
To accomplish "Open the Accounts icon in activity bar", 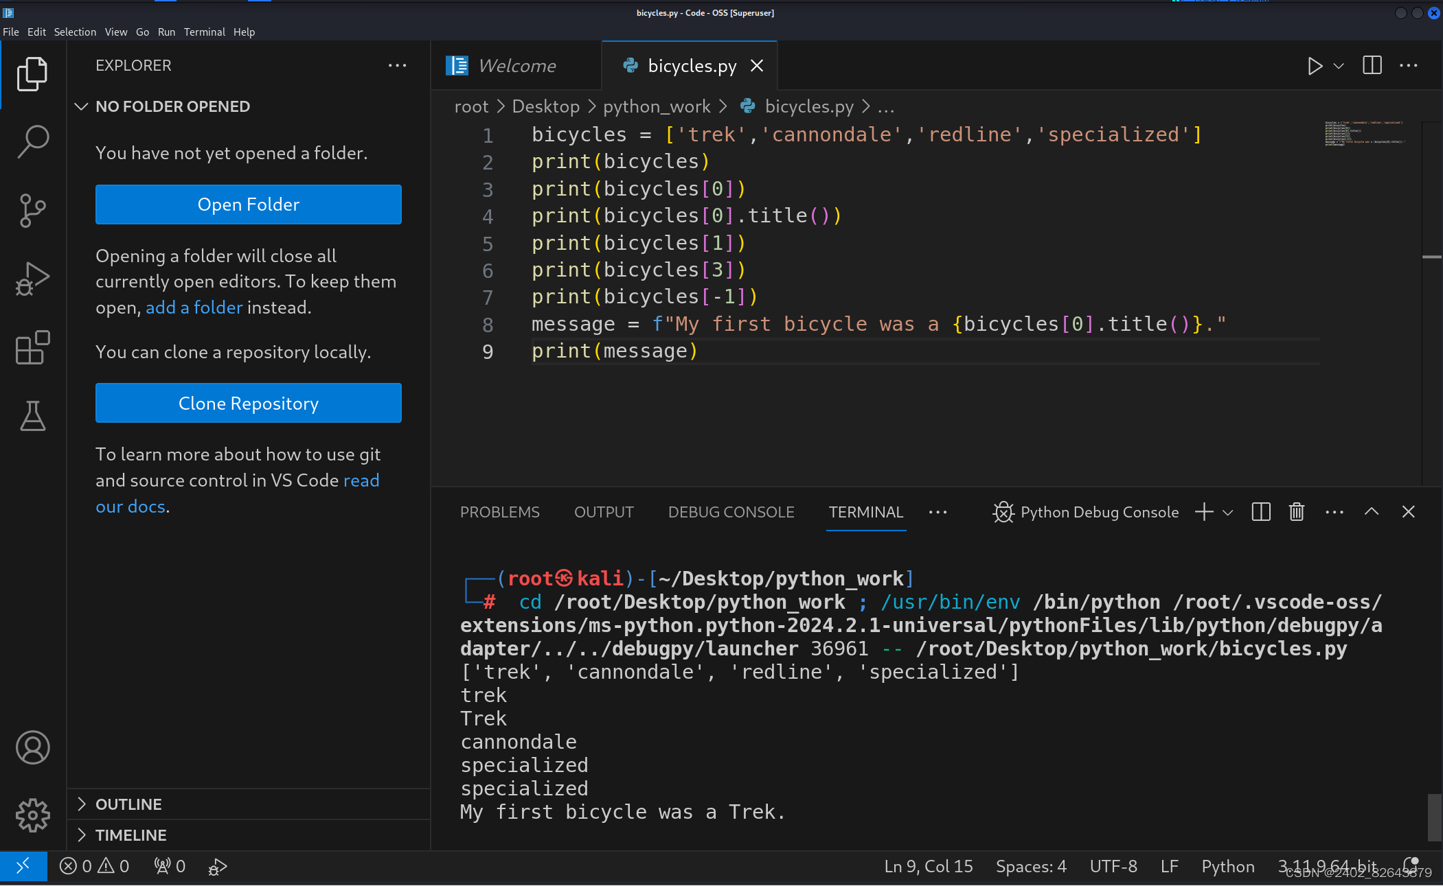I will pos(32,747).
